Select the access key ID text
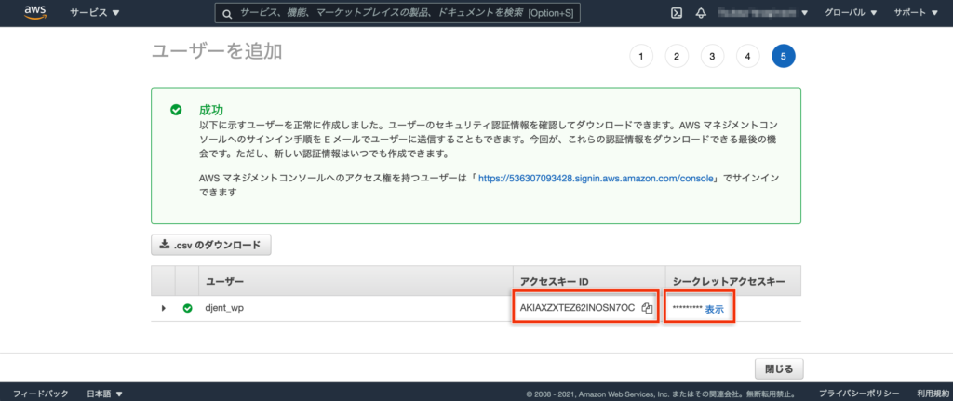The height and width of the screenshot is (401, 953). 577,308
